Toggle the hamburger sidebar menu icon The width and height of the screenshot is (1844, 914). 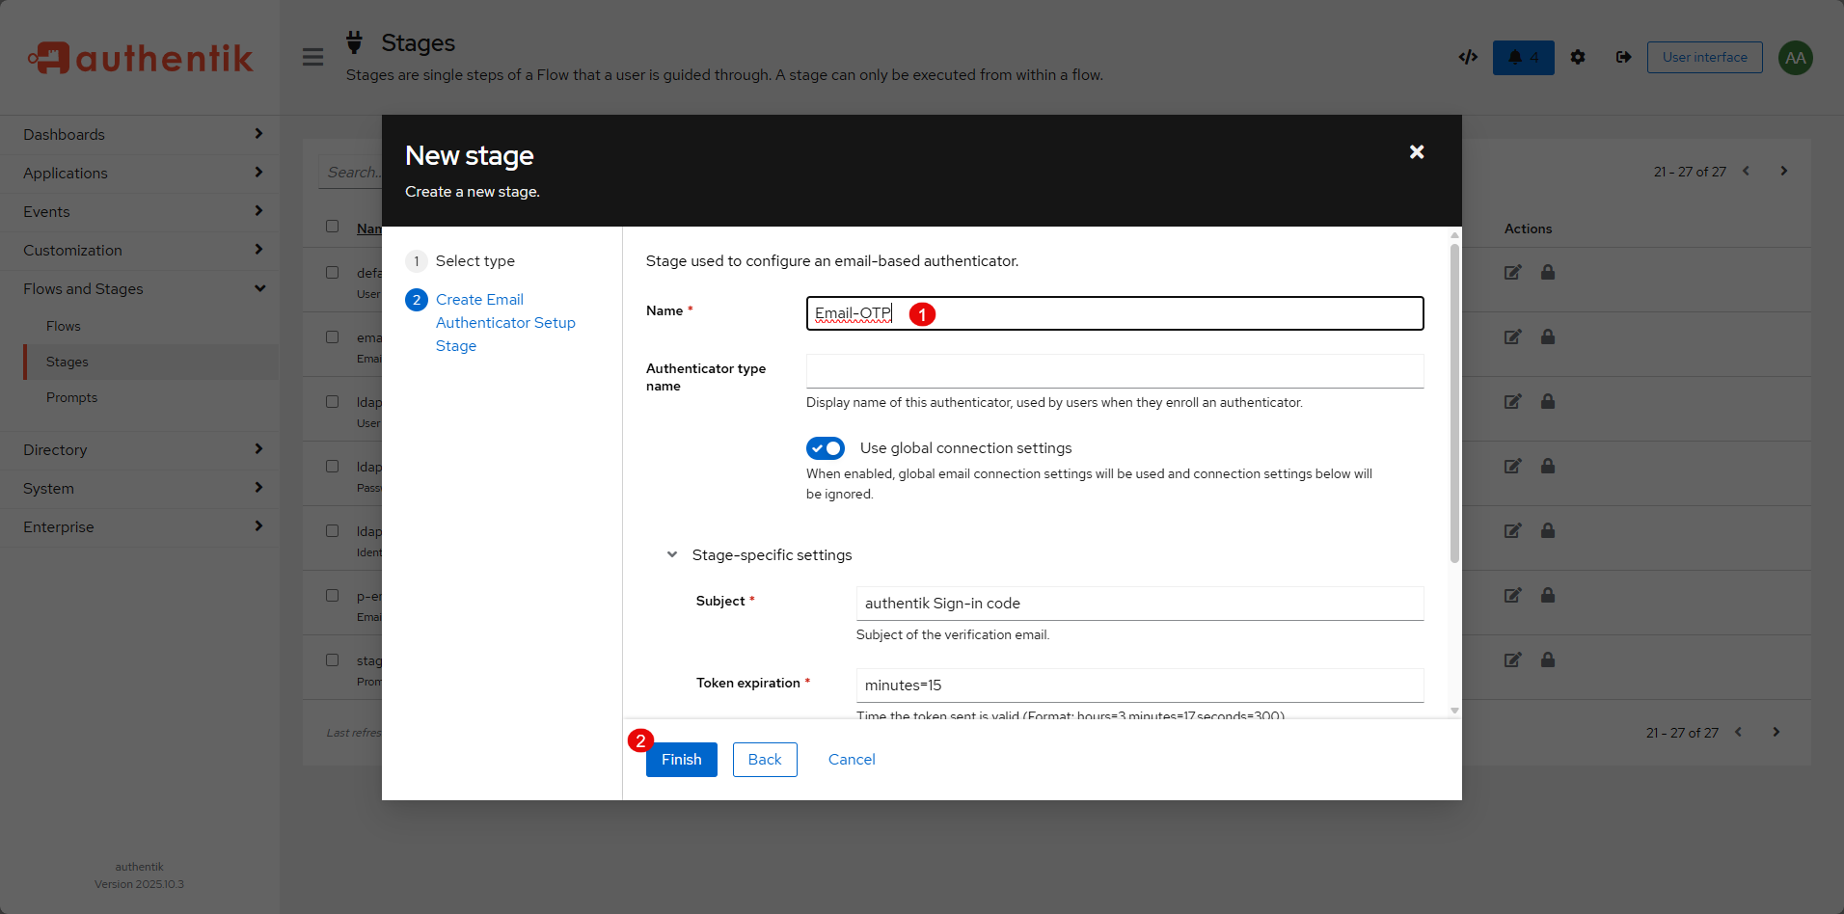pyautogui.click(x=312, y=58)
